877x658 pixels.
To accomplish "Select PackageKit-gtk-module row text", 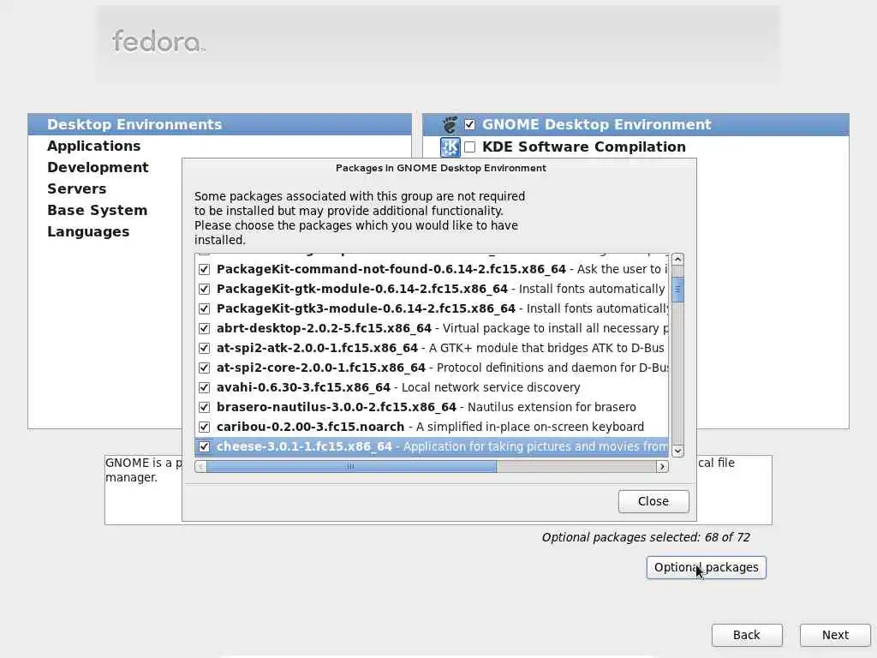I will coord(441,289).
